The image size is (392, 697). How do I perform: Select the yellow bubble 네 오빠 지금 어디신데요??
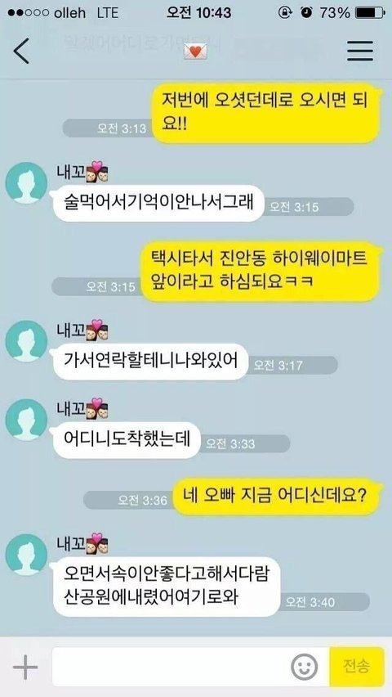pos(276,497)
